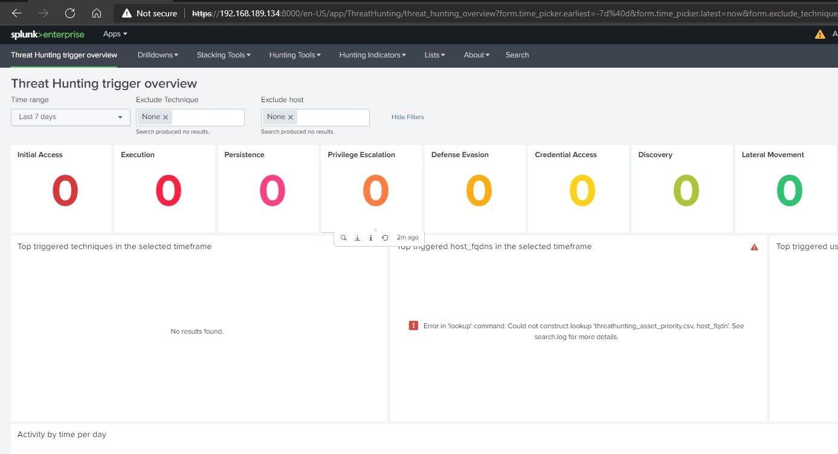
Task: Open the Hunting Tools menu
Action: (294, 55)
